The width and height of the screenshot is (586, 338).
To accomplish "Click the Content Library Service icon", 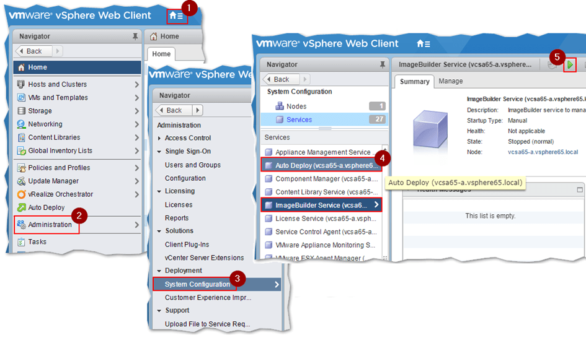I will [269, 192].
